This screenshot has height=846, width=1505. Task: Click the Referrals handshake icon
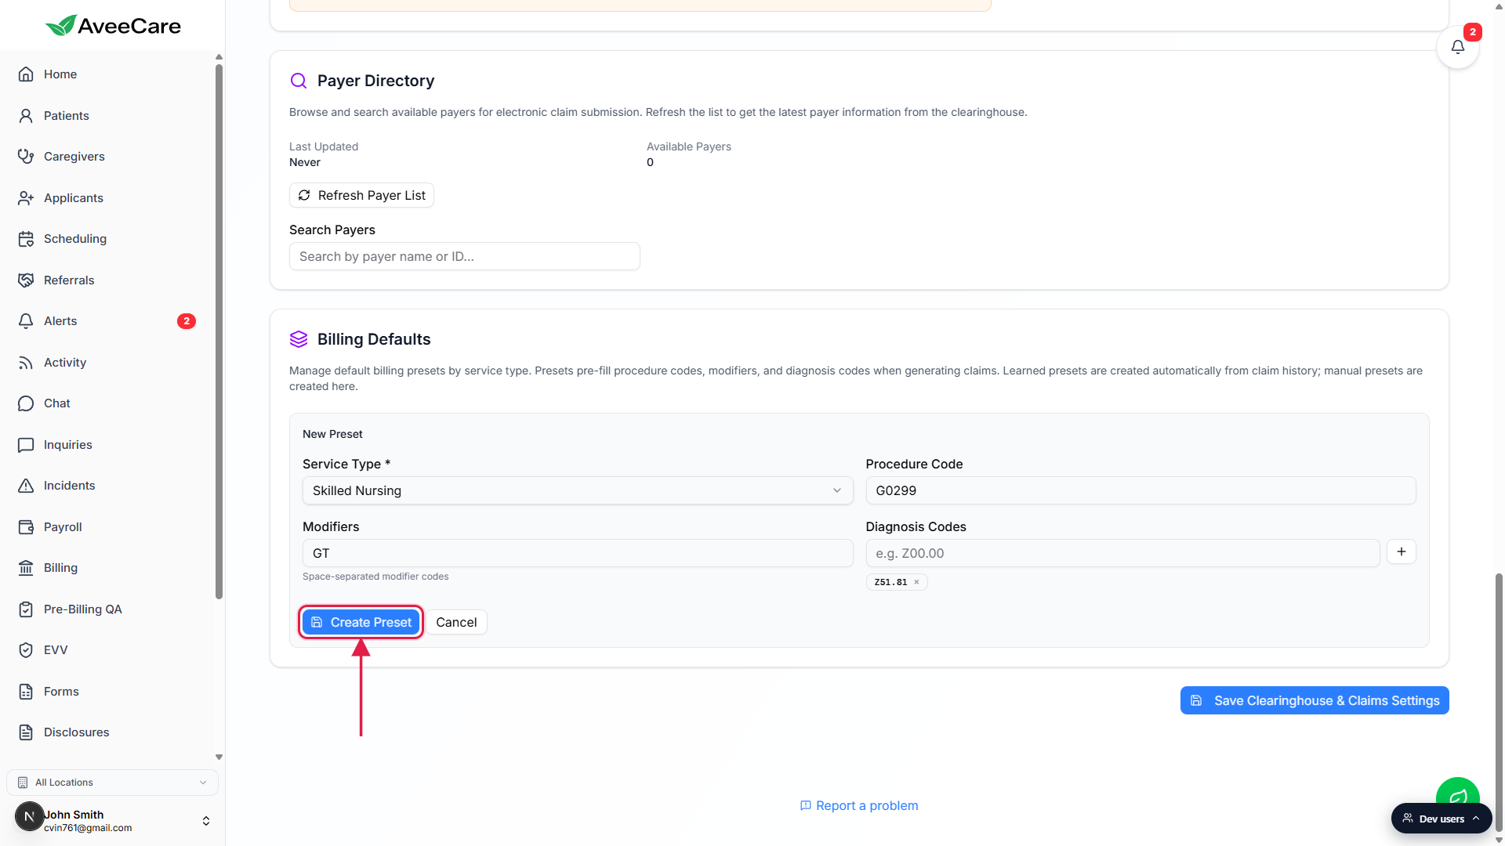pyautogui.click(x=26, y=280)
